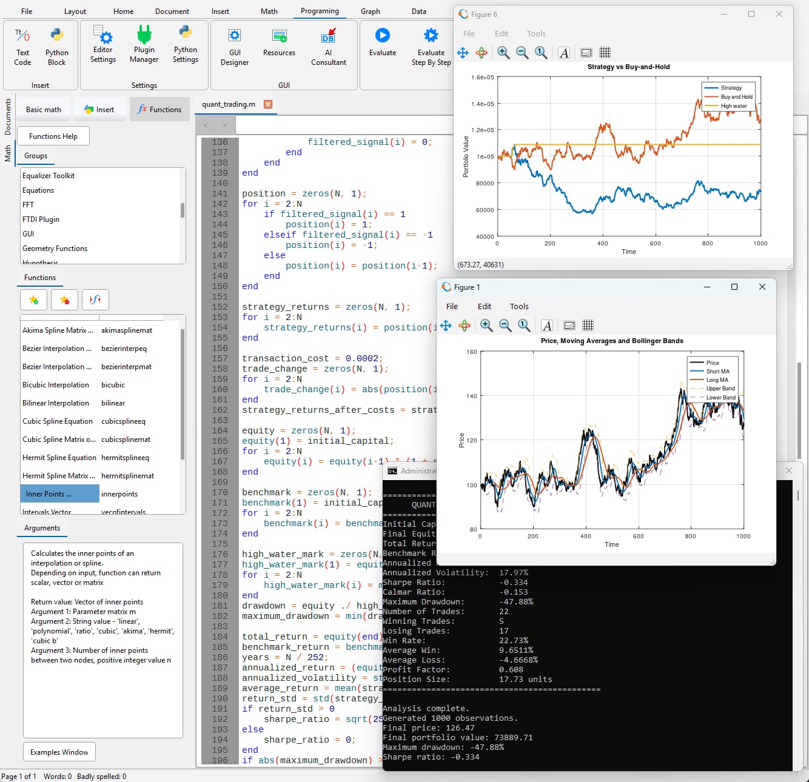This screenshot has height=782, width=809.
Task: Run the Evaluate command
Action: [383, 44]
